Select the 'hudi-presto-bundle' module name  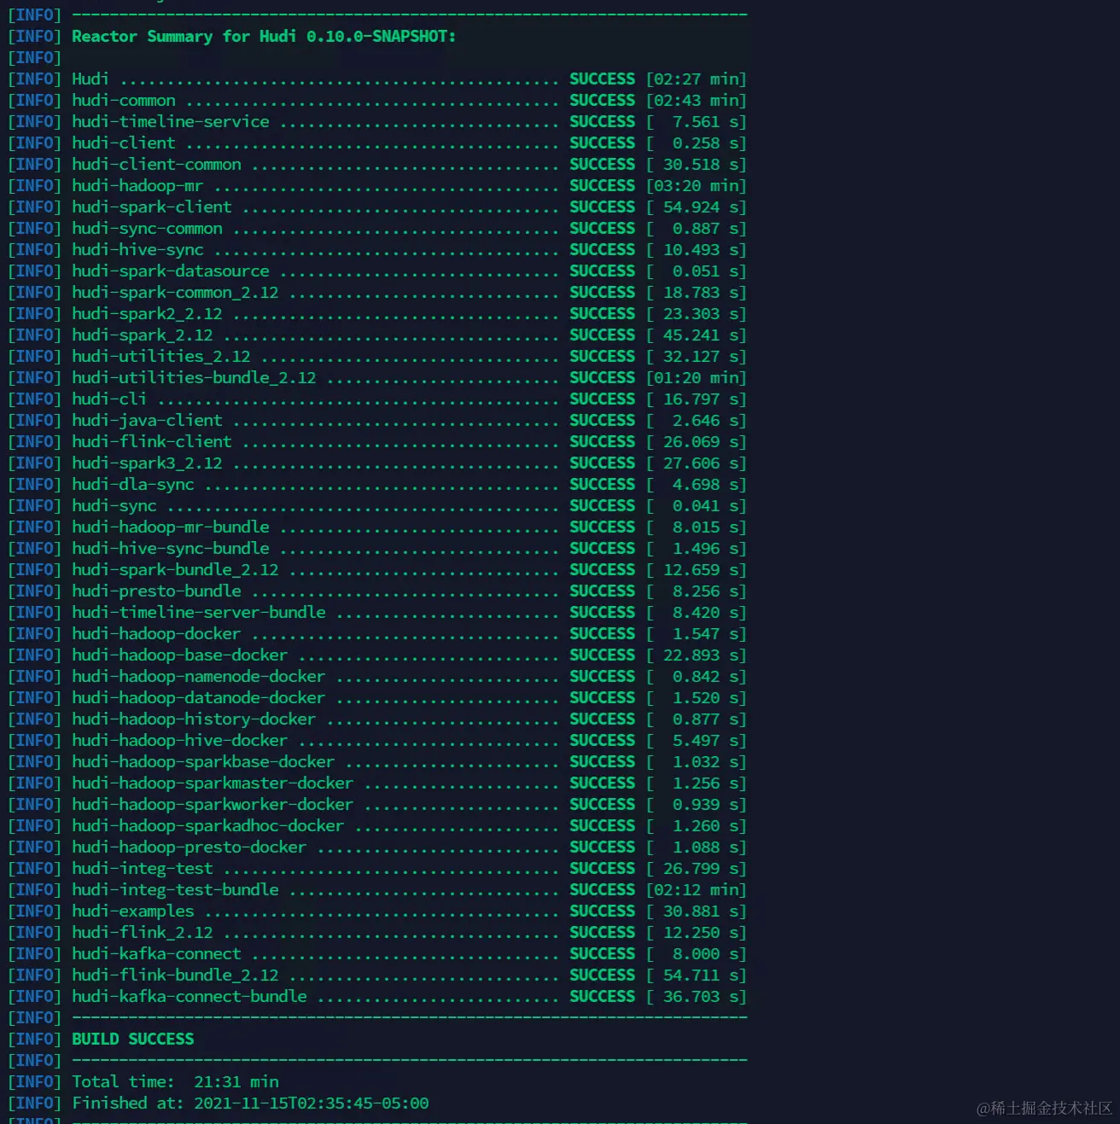point(156,591)
